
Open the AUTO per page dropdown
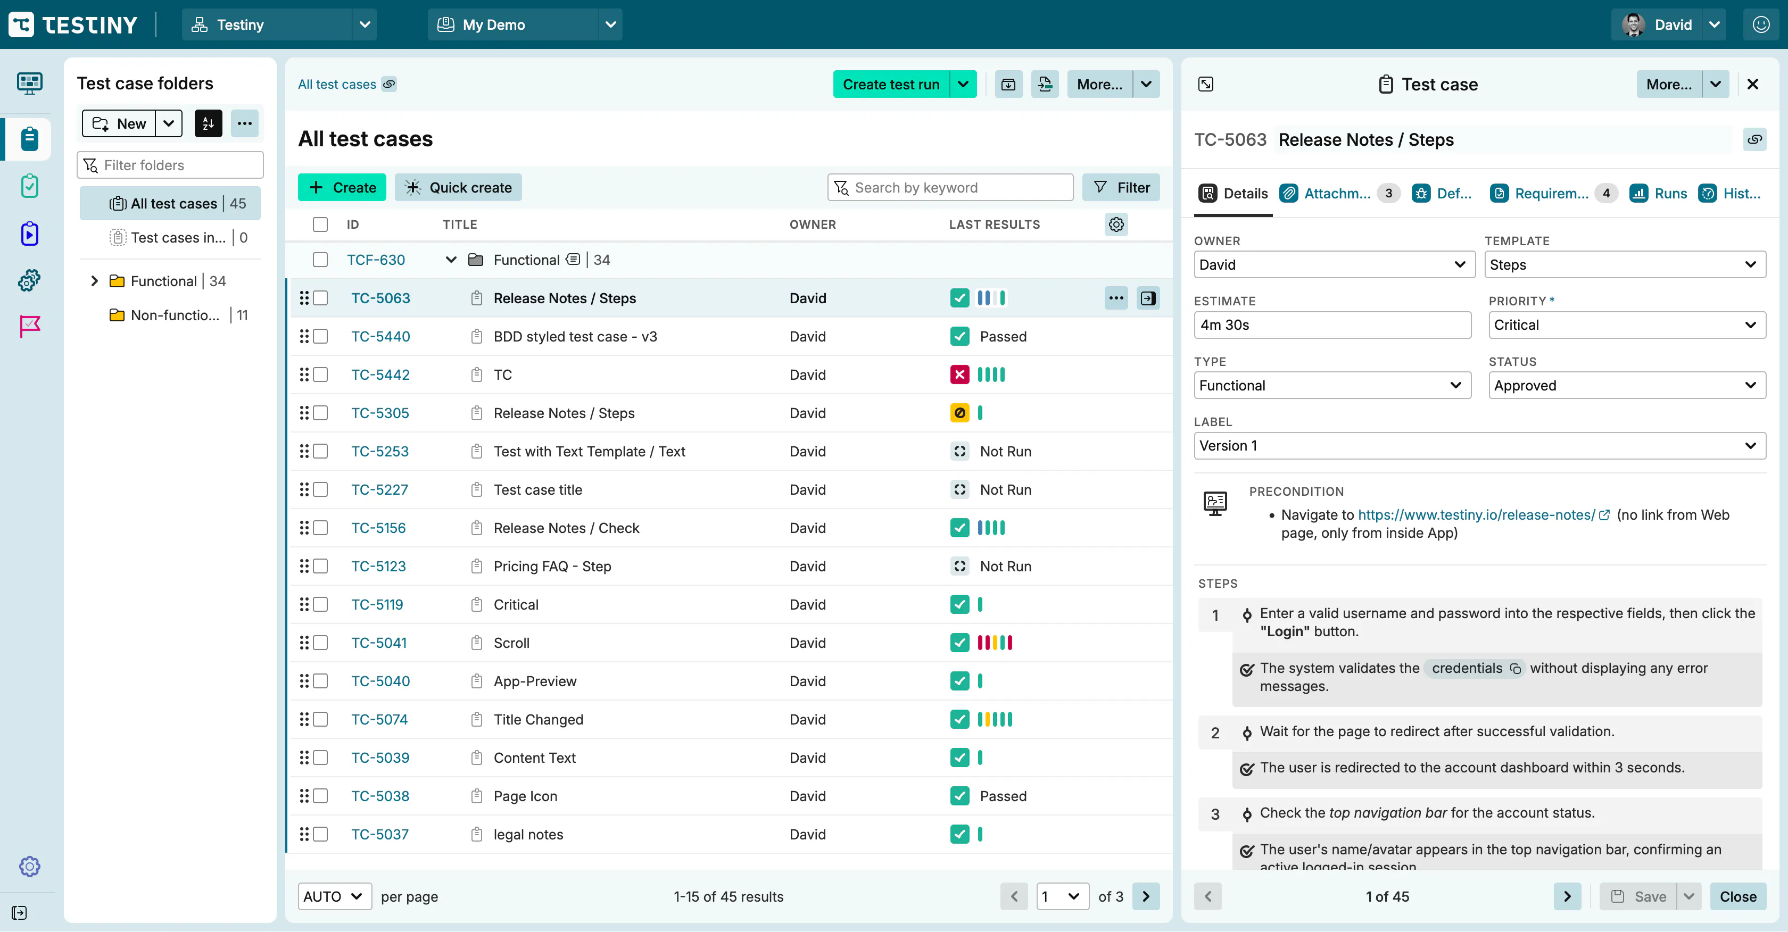335,896
